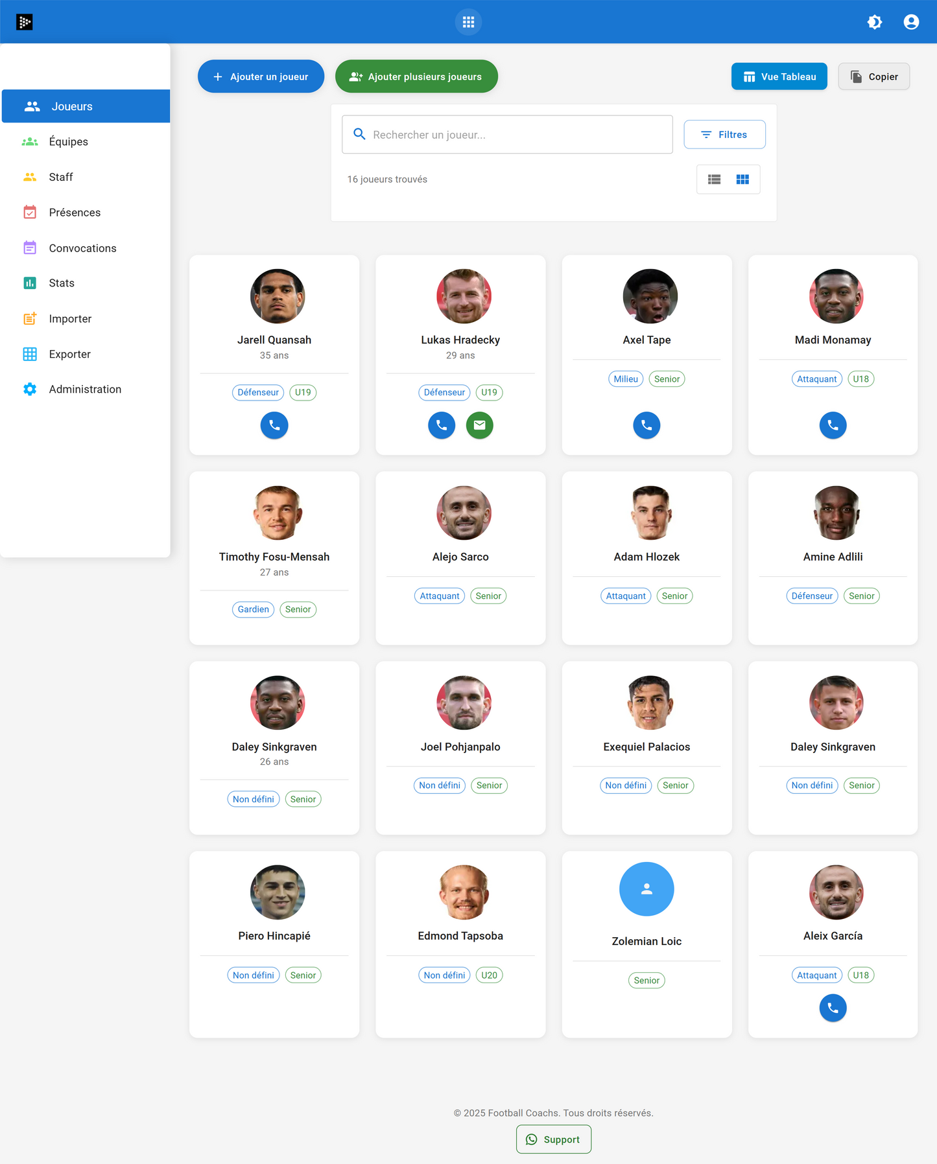
Task: Toggle the dark/light theme icon
Action: (x=874, y=22)
